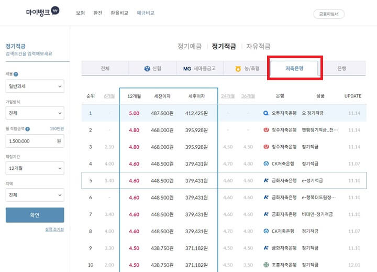Click the 확인 button
The width and height of the screenshot is (377, 272).
[35, 215]
